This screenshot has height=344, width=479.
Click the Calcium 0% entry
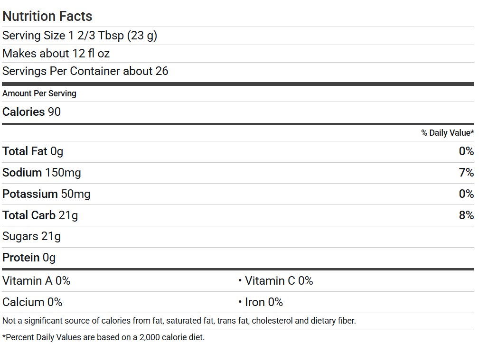tap(32, 302)
